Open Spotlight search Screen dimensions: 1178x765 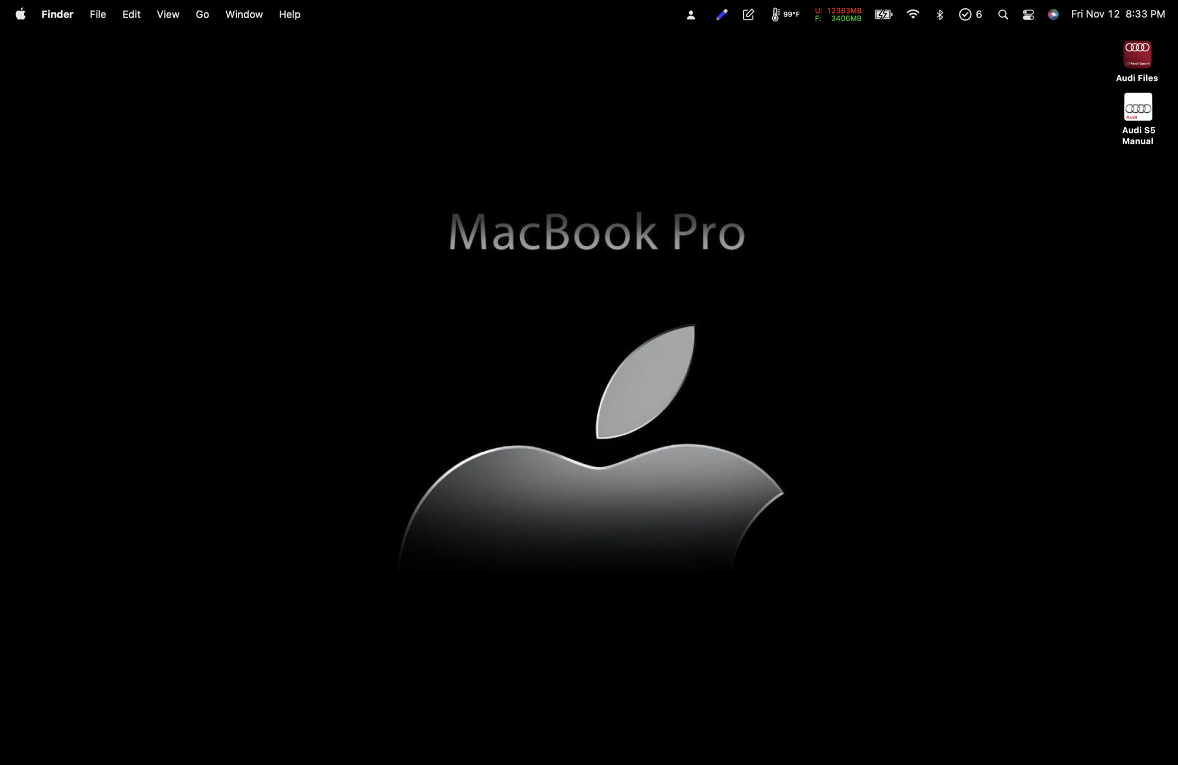[x=1003, y=14]
